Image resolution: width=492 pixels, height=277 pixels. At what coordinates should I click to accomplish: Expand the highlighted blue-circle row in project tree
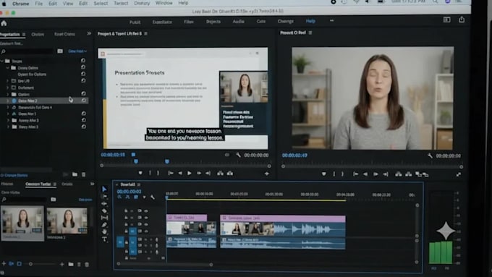pos(7,101)
